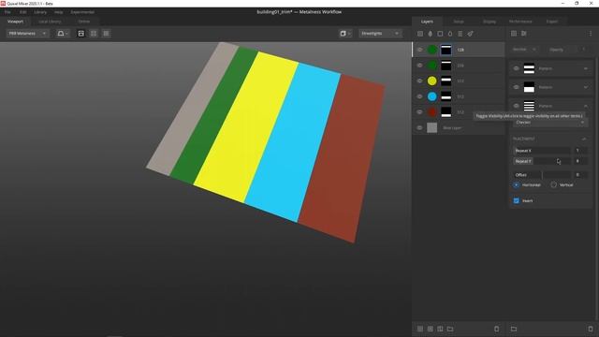Expand the first Pattern component chevron
The height and width of the screenshot is (337, 599).
click(x=586, y=68)
